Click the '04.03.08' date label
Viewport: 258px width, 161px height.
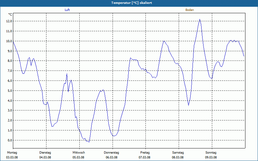pos(45,157)
